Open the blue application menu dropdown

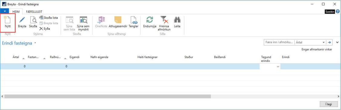(x=5, y=11)
